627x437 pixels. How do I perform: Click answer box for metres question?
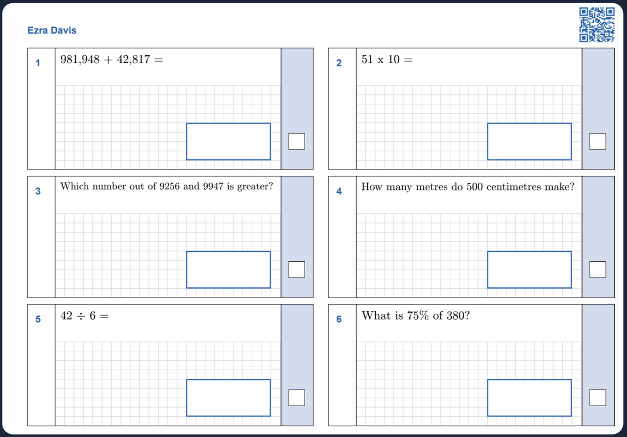click(529, 270)
